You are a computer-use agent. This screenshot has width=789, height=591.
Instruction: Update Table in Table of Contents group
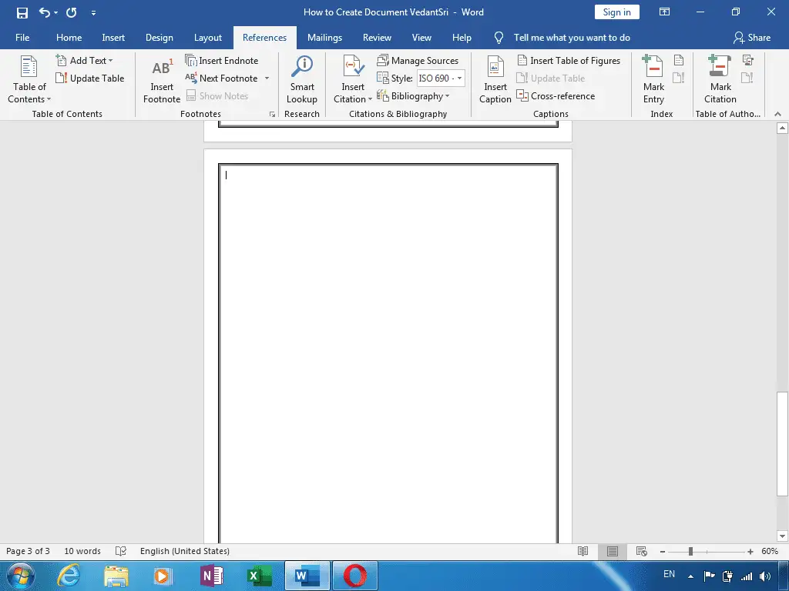90,78
